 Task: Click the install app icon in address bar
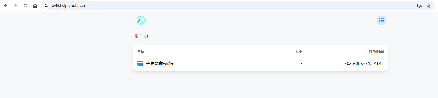(x=420, y=6)
